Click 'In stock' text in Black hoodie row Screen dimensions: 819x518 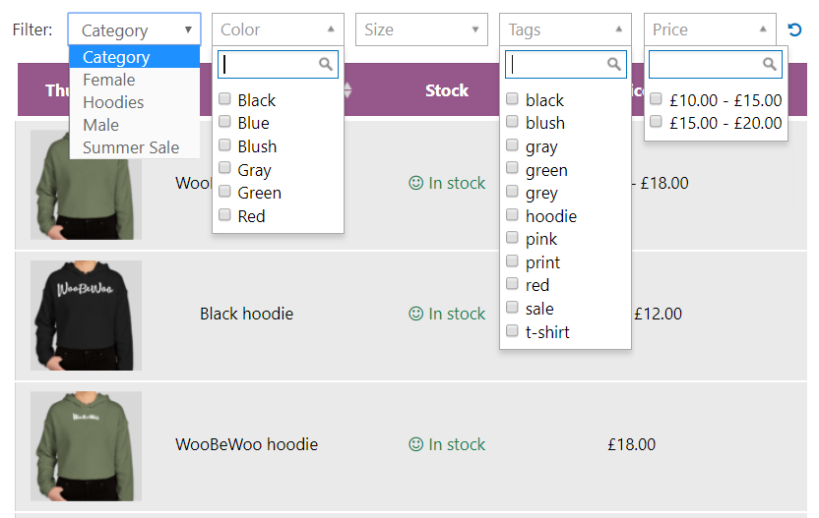457,314
